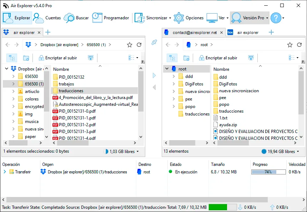
Task: Open the Explorar view
Action: (x=17, y=18)
